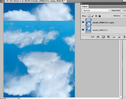Select clouds_20061511 layer thumbnail
The height and width of the screenshot is (99, 126).
coord(88,30)
